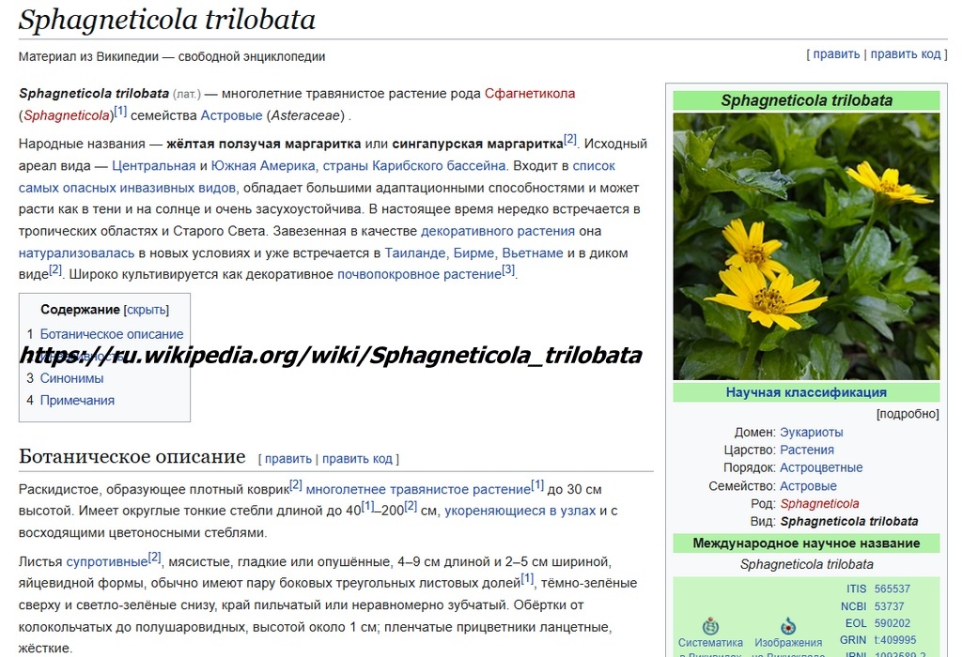Open the ITIS identifier 565537 link
Image resolution: width=962 pixels, height=657 pixels.
tap(891, 589)
